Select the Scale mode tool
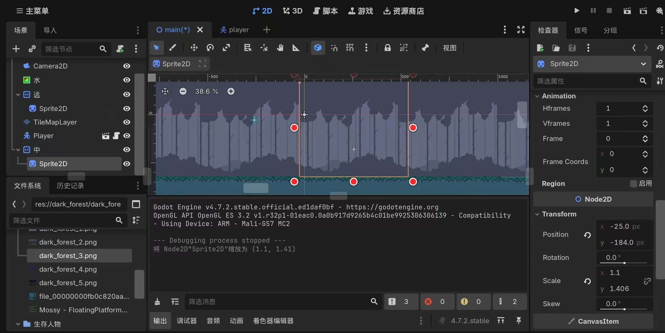Viewport: 665px width, 333px height. point(226,48)
